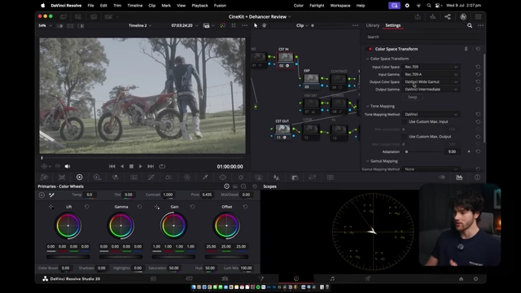Enable Use Custom Max. Input checkbox
521x293 pixels.
click(405, 122)
